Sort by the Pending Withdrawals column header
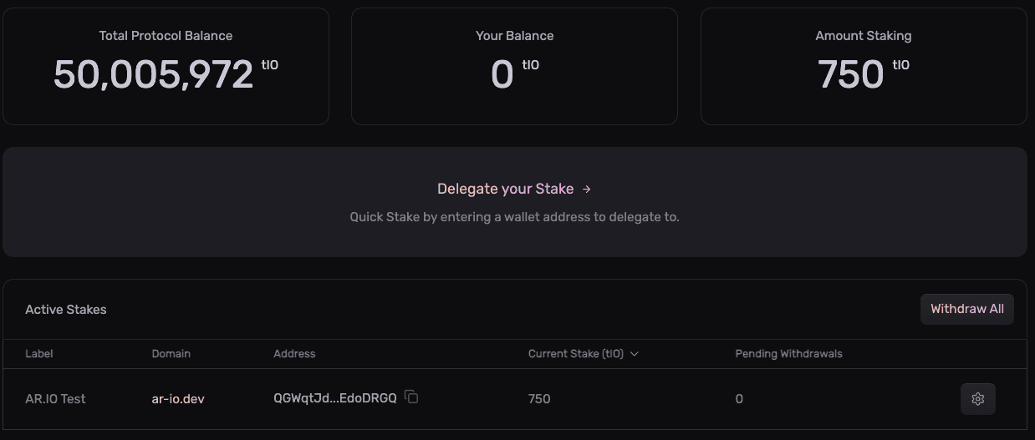The height and width of the screenshot is (440, 1035). pos(788,354)
